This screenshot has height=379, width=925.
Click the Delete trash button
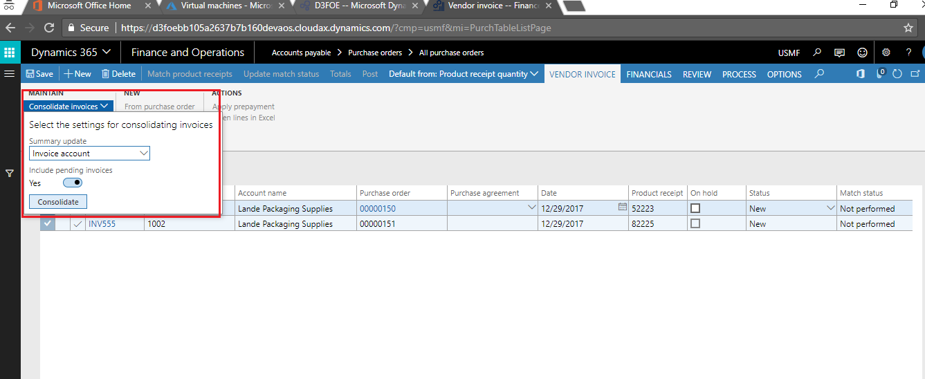[118, 74]
